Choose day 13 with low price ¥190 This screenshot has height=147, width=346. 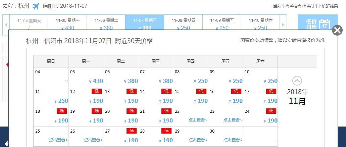coord(121,97)
